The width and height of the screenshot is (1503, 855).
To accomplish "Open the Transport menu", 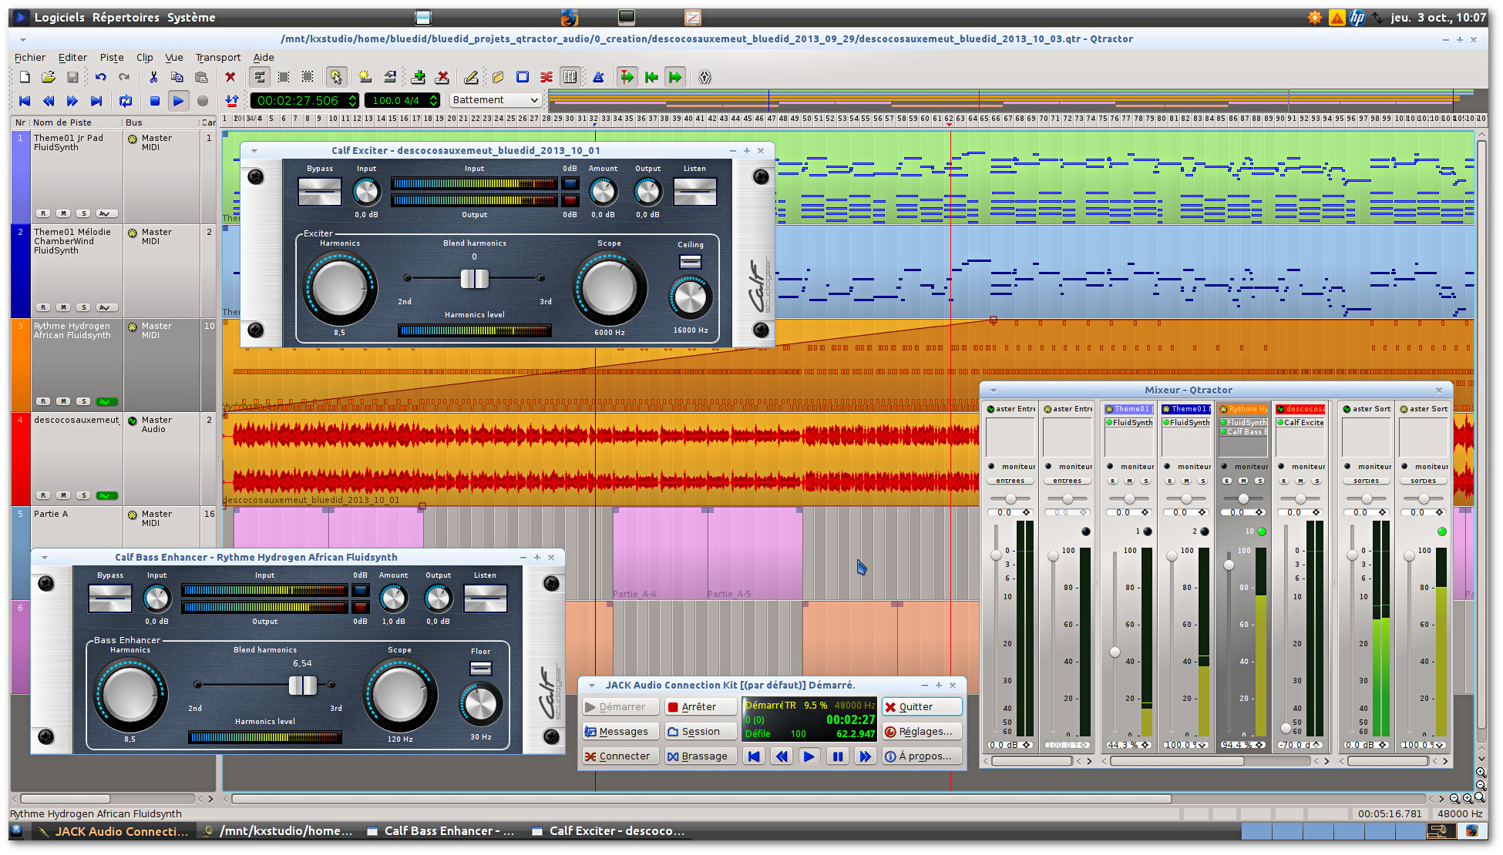I will (217, 58).
